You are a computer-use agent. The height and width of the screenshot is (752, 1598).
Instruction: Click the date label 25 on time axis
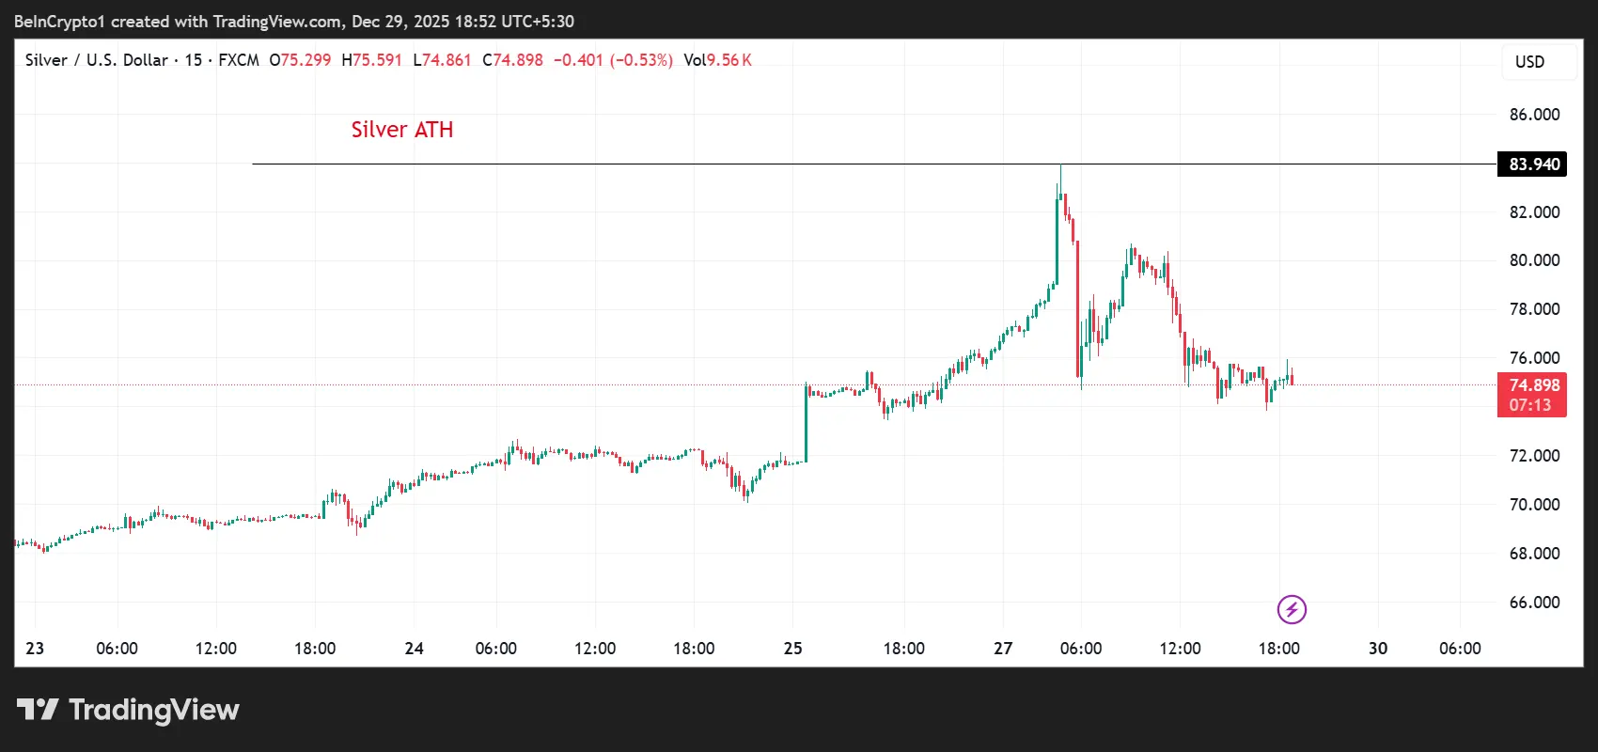(792, 649)
